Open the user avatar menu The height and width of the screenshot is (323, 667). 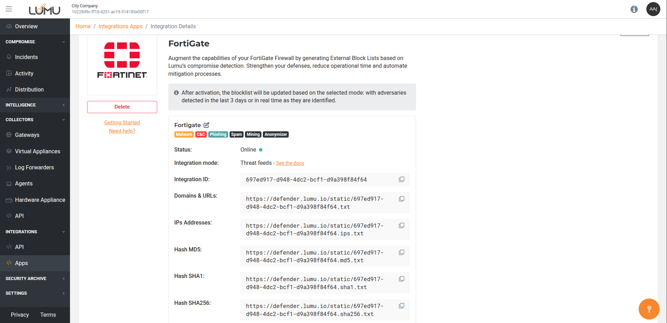click(x=653, y=9)
